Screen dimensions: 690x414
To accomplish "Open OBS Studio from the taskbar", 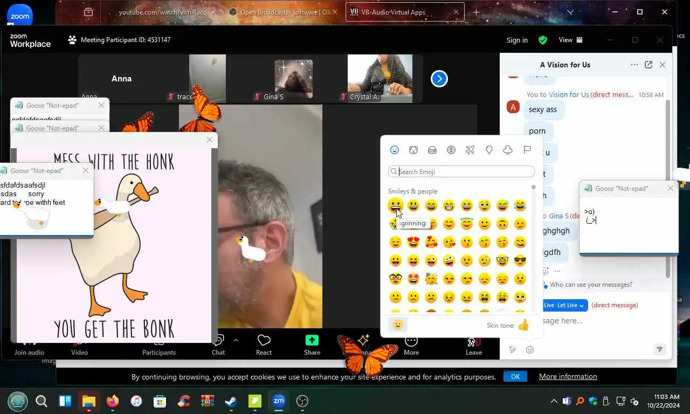I will pyautogui.click(x=302, y=401).
